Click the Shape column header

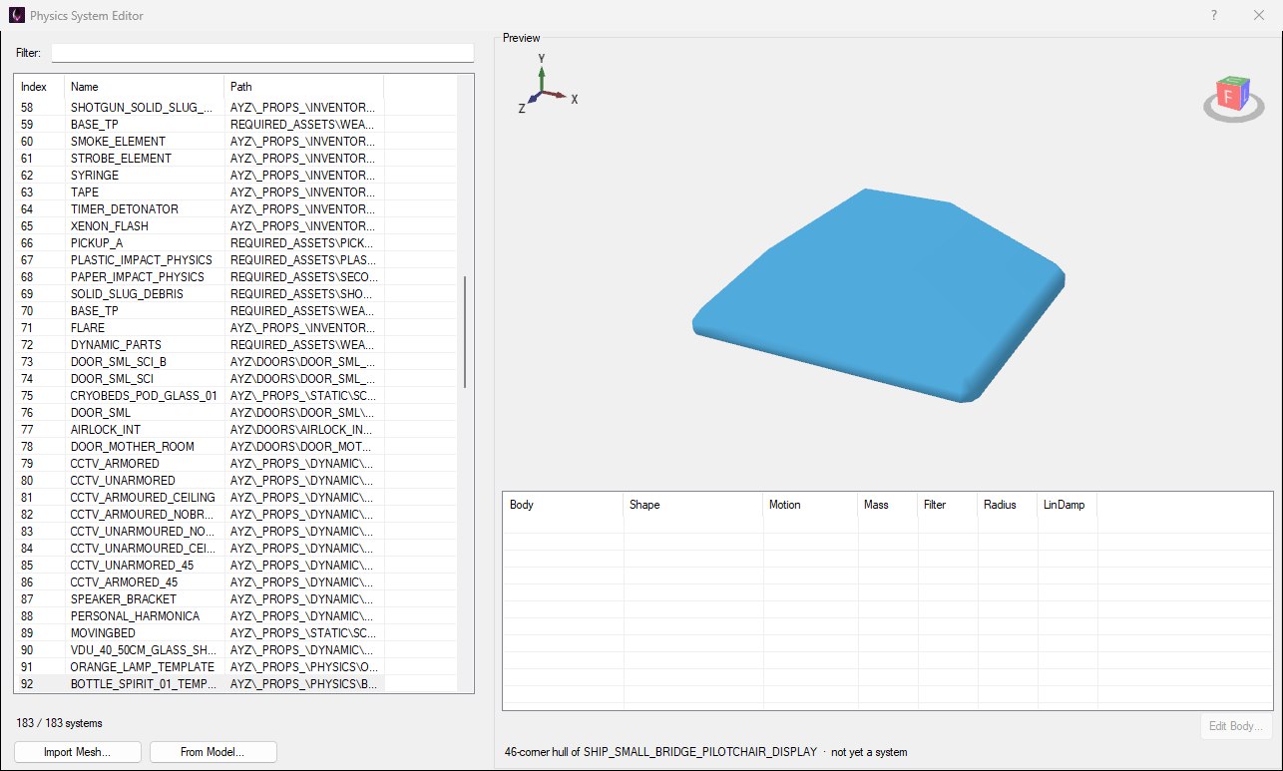tap(692, 505)
